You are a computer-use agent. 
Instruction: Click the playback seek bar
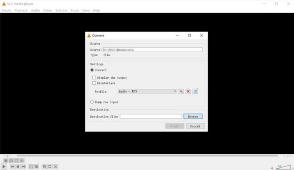pyautogui.click(x=147, y=156)
